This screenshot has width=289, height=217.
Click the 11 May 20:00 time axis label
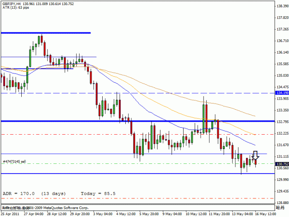pyautogui.click(x=219, y=214)
